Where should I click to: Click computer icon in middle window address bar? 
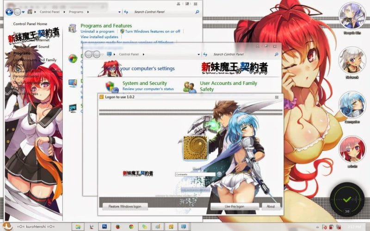pyautogui.click(x=109, y=54)
